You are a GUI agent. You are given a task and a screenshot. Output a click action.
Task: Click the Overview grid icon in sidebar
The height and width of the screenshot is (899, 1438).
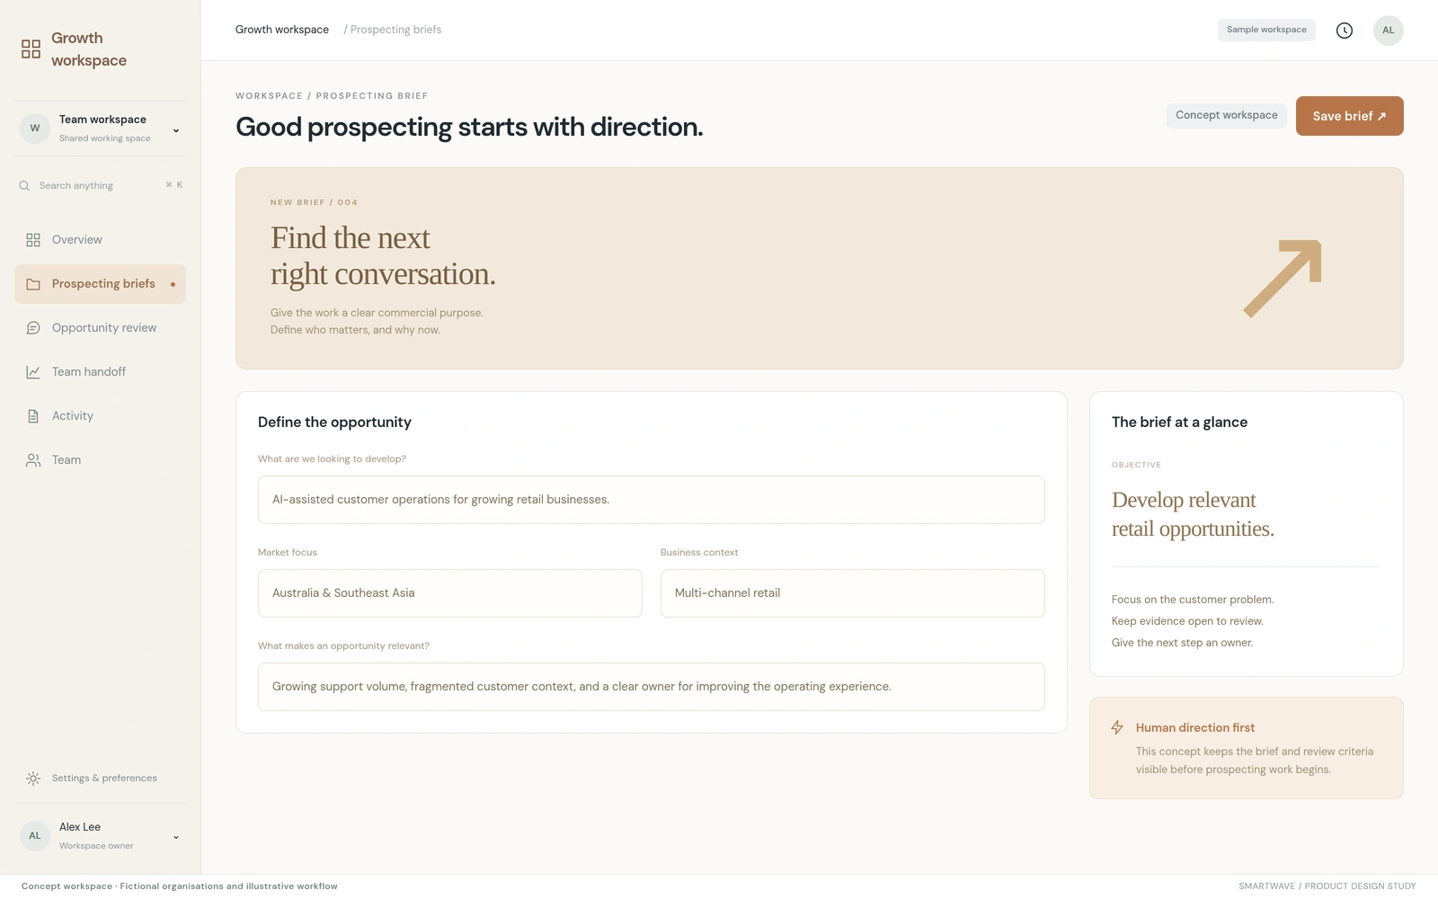coord(33,240)
